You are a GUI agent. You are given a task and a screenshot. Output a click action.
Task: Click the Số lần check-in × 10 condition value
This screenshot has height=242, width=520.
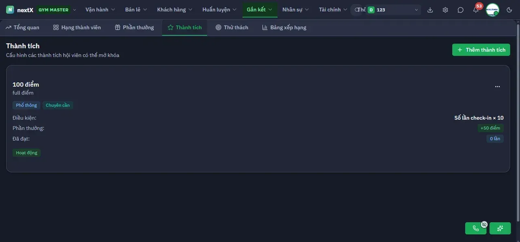(479, 118)
